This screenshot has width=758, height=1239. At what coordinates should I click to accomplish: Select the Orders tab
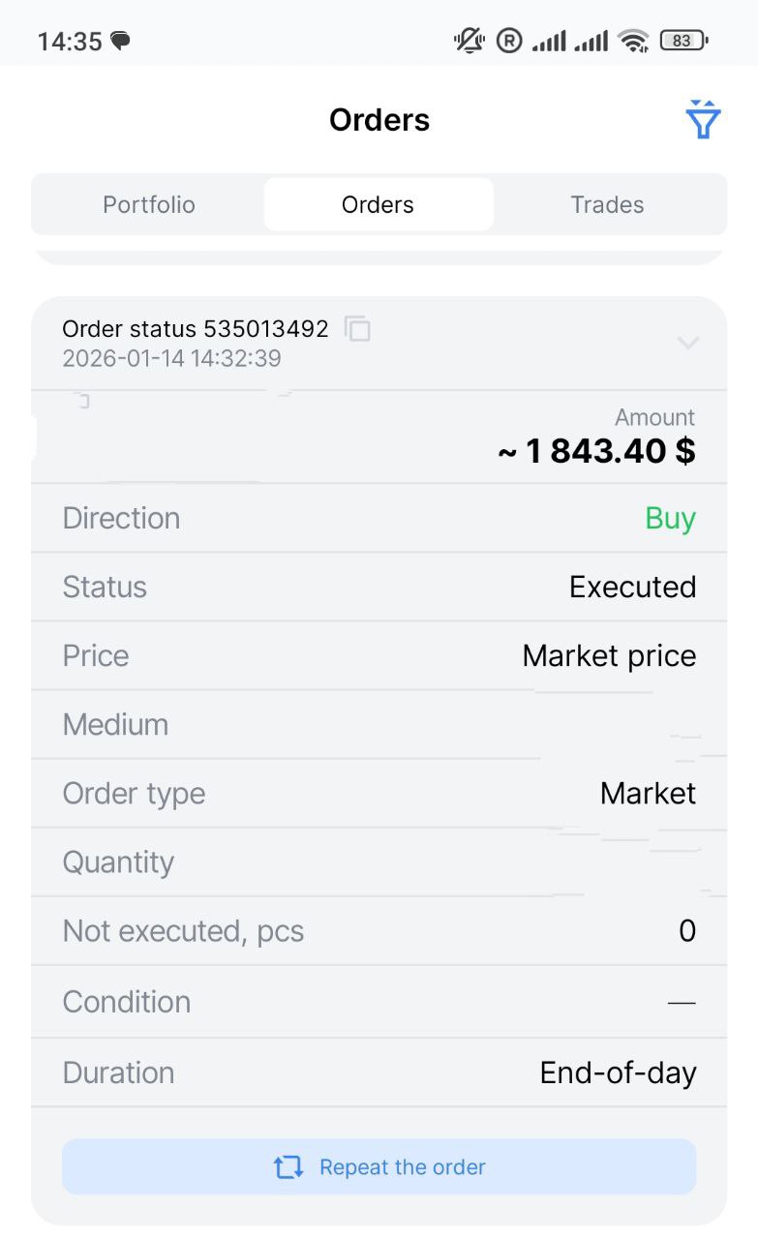378,205
